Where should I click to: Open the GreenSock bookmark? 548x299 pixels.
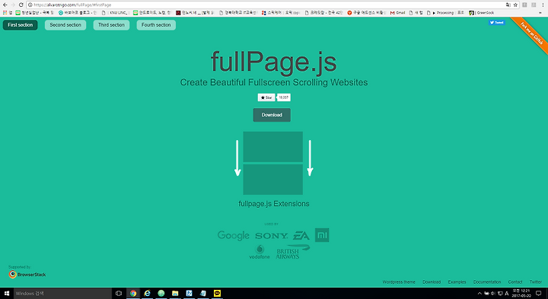[x=482, y=13]
